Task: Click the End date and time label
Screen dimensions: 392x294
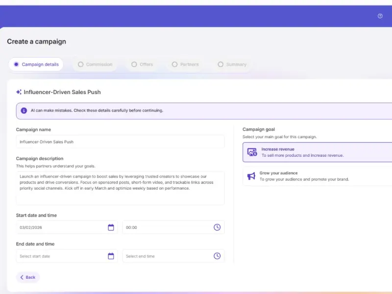Action: point(35,244)
